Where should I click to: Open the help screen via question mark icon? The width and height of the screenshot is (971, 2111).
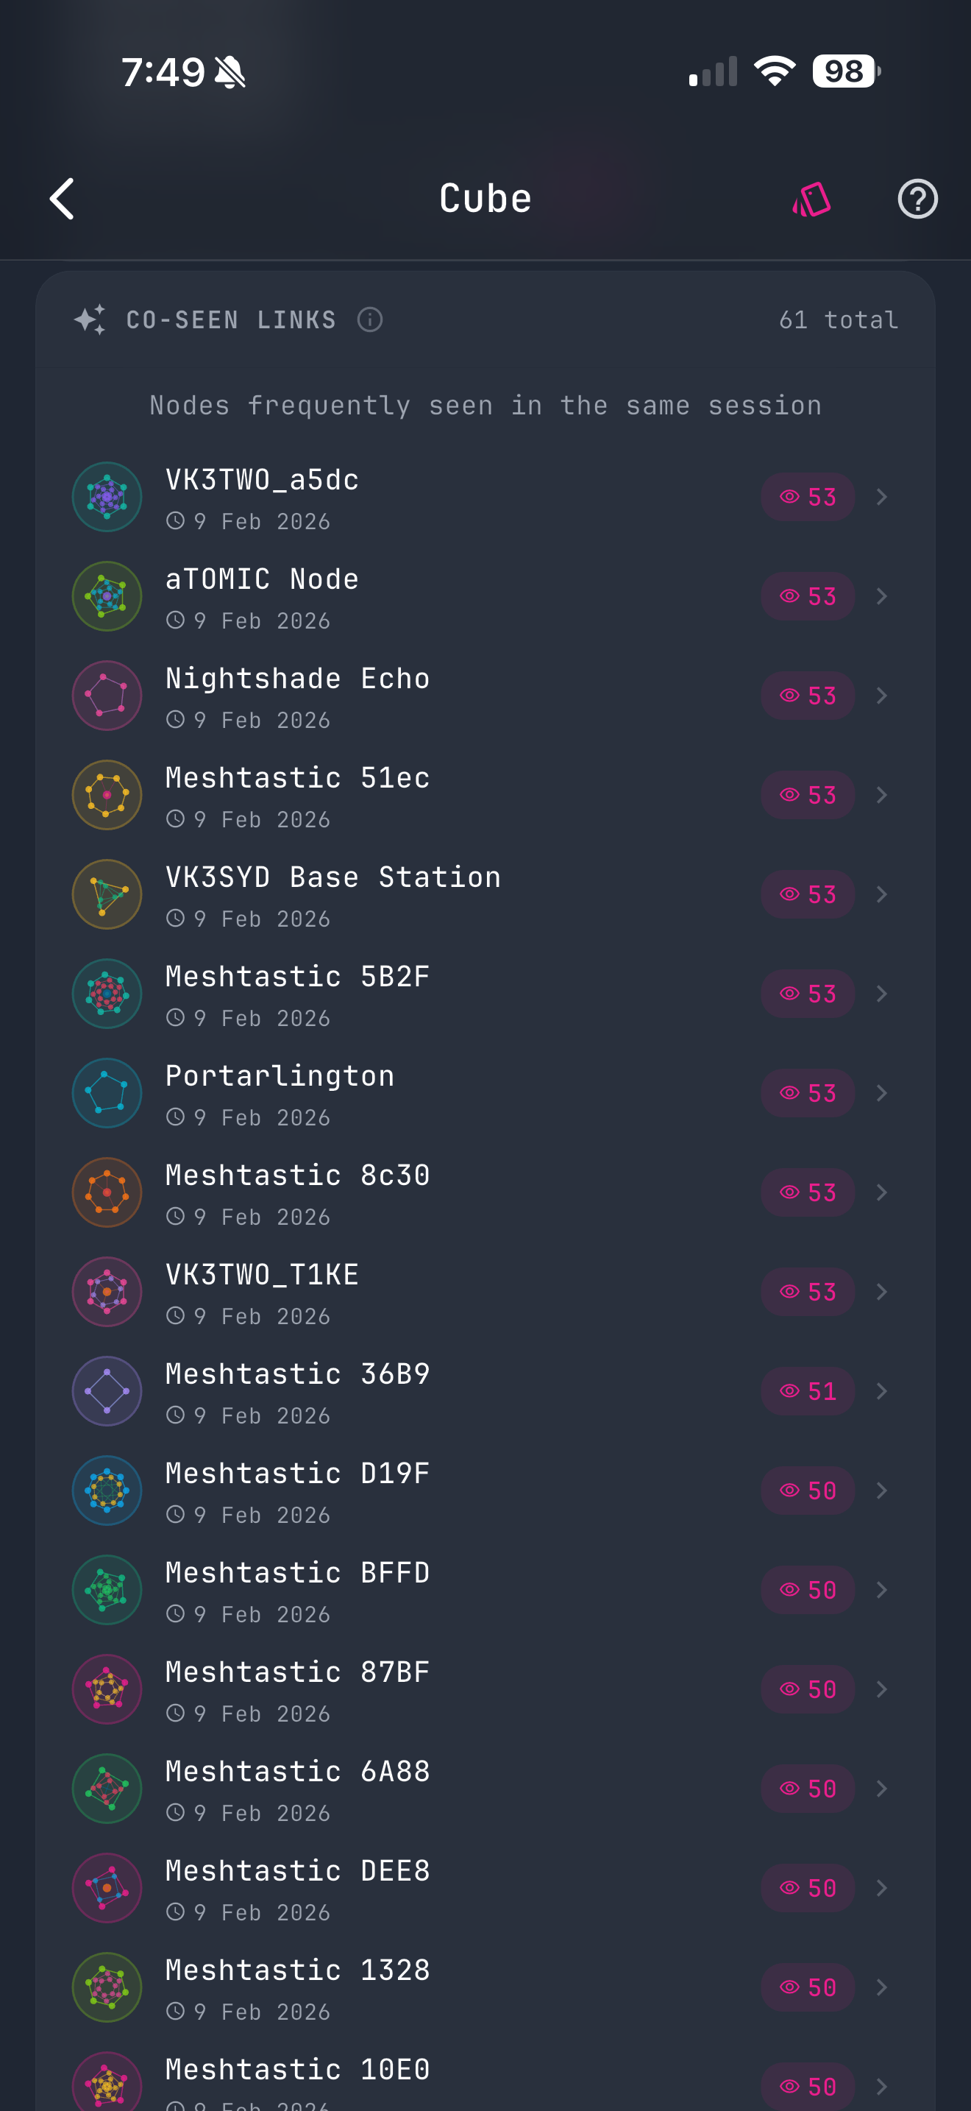[x=917, y=197]
